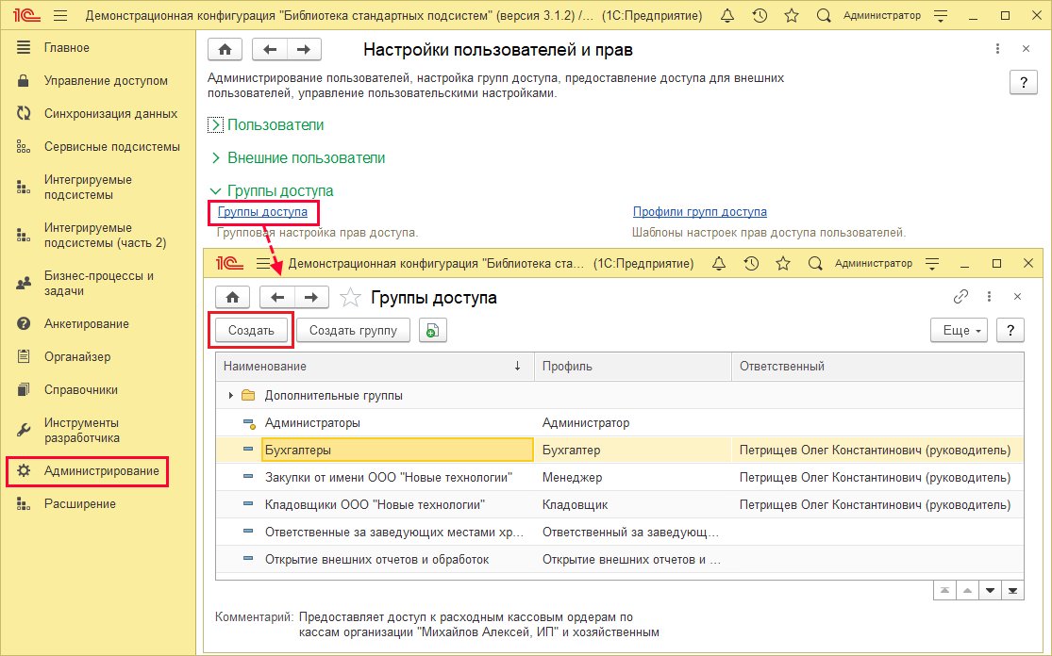Click the Профиль column header

tap(633, 367)
